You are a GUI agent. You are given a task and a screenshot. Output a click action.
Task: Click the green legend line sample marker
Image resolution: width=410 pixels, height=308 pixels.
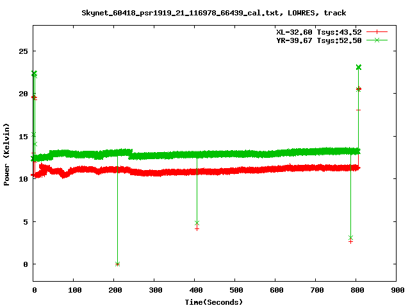377,40
